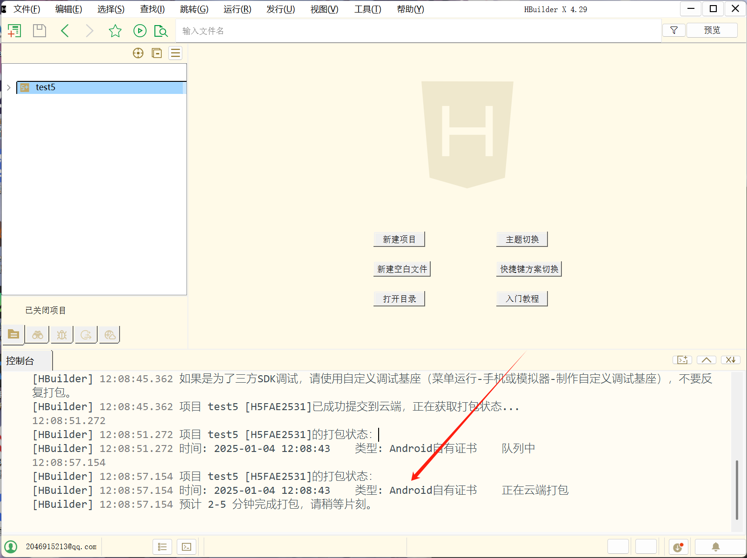Switch to the 控制台 tab

[x=27, y=361]
